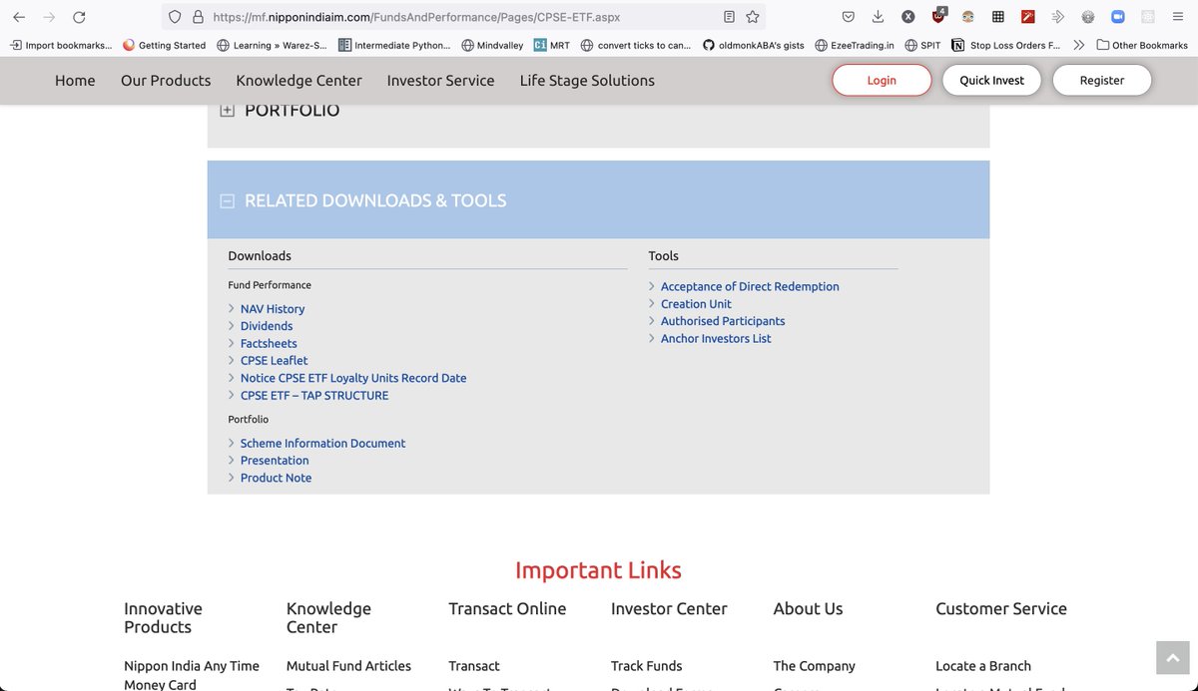Open Acceptance of Direct Redemption tool
Screen dimensions: 1198x691
750,287
